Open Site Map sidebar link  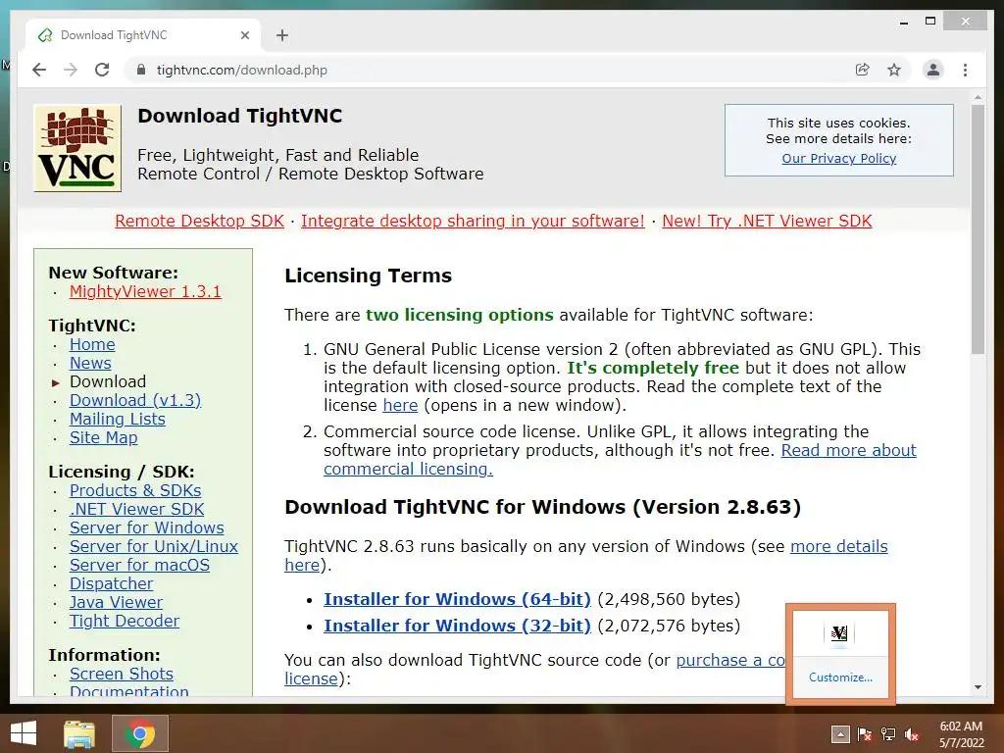tap(104, 437)
